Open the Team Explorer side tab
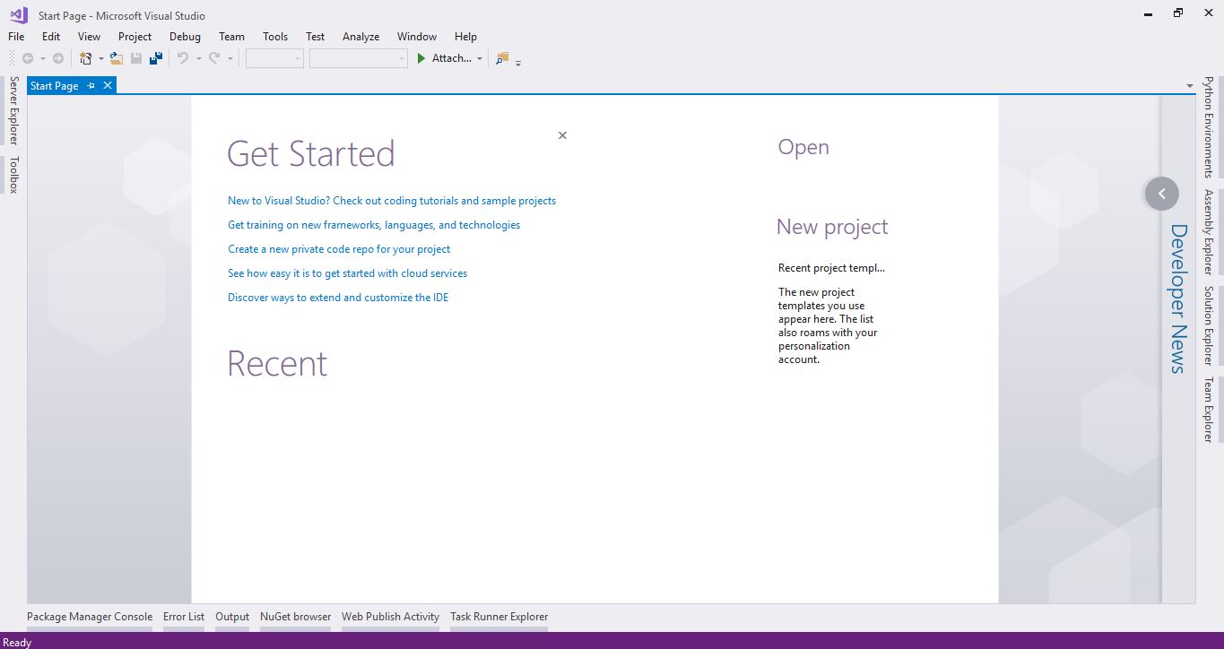Viewport: 1224px width, 649px height. pos(1209,410)
